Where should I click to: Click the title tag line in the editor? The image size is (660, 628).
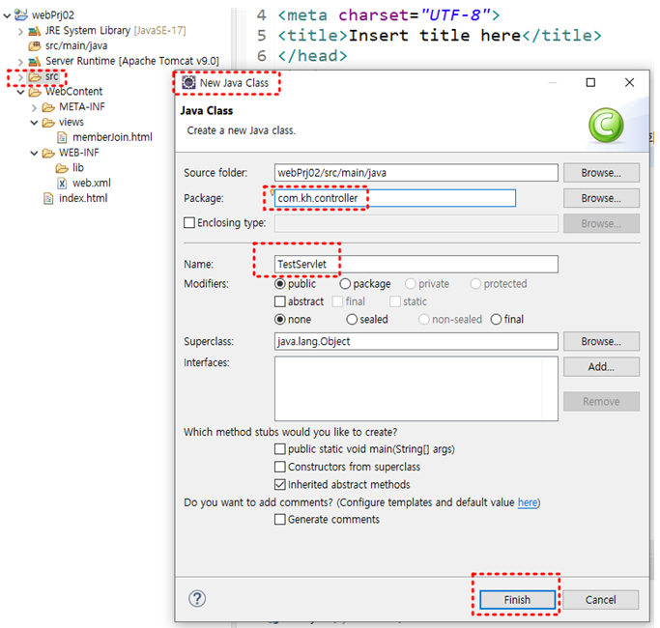point(440,36)
